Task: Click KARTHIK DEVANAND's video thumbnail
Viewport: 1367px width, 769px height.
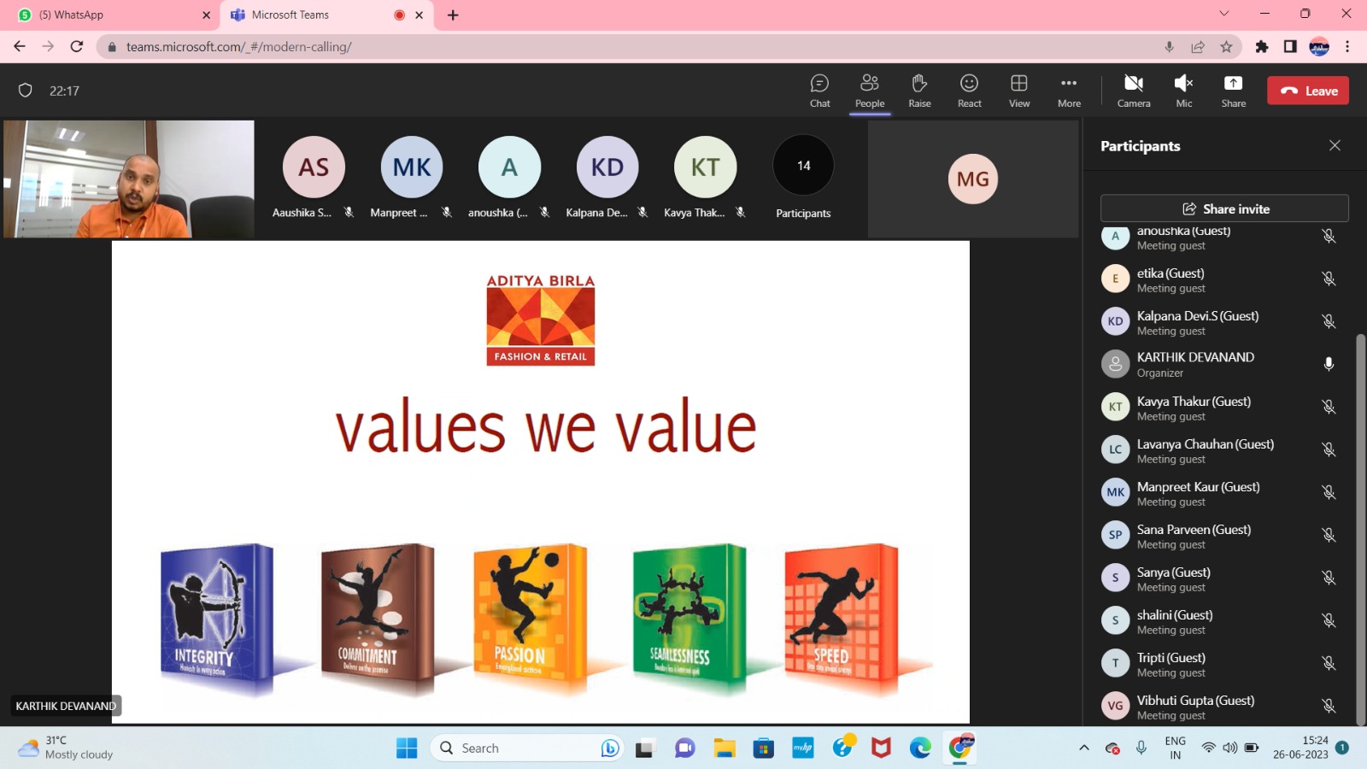Action: click(x=129, y=179)
